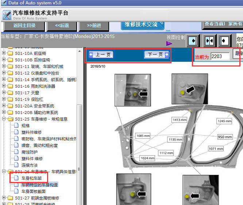
Task: Click the 车身面板截面 document icon
Action: [x=16, y=191]
